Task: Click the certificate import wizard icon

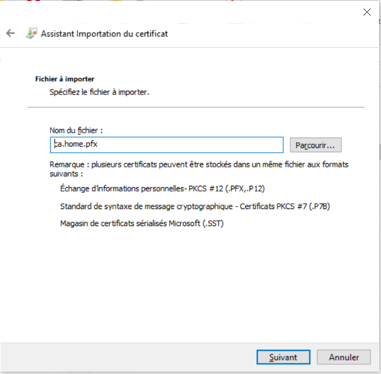Action: (x=32, y=34)
